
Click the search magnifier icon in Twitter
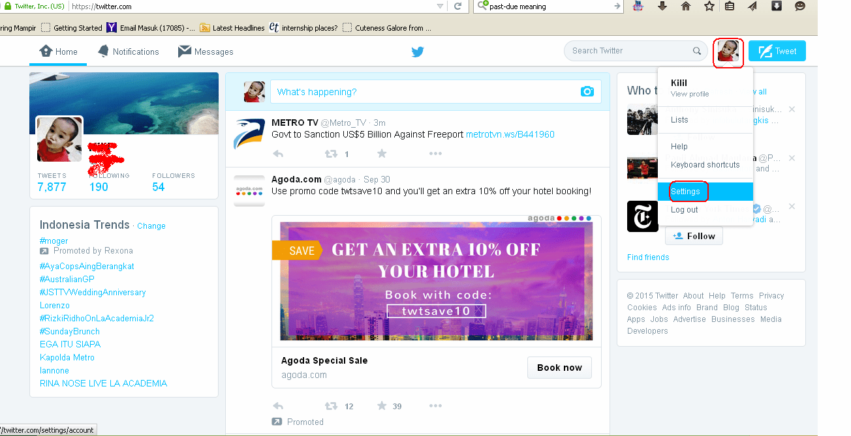point(697,51)
